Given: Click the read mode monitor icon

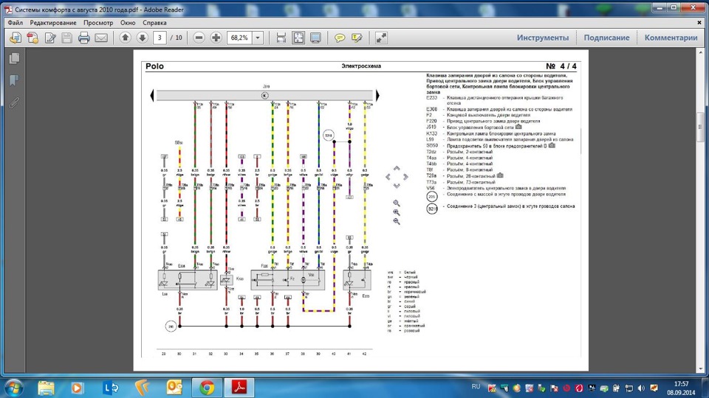Looking at the screenshot, I should [315, 38].
